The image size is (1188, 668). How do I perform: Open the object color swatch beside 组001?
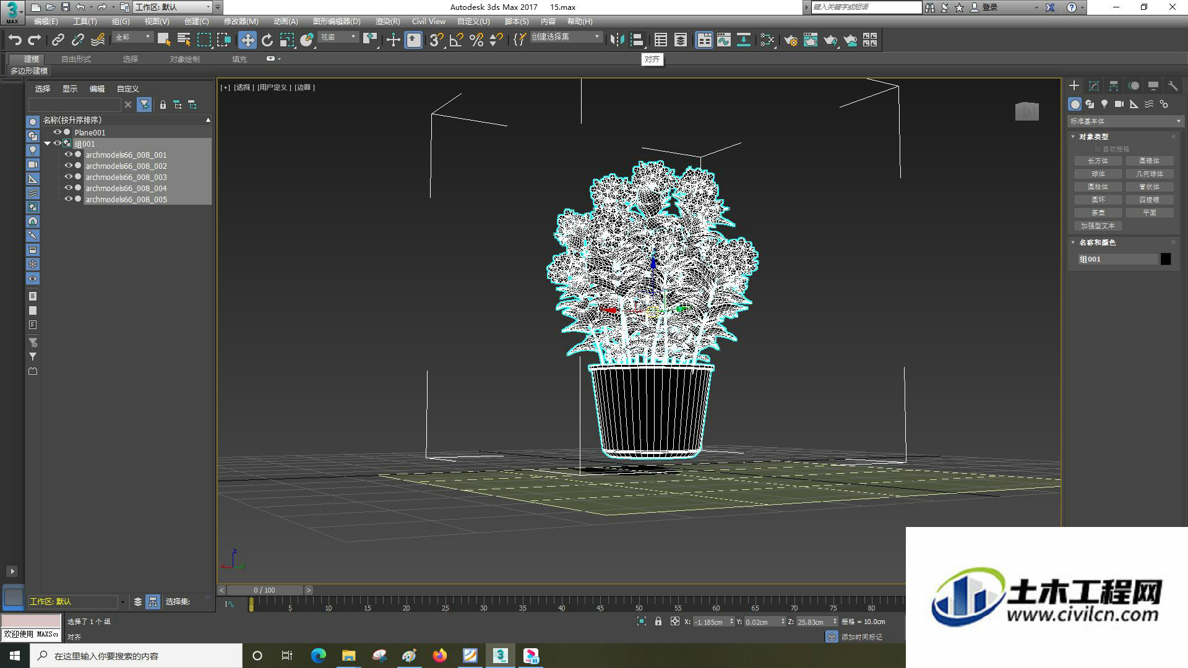1166,259
